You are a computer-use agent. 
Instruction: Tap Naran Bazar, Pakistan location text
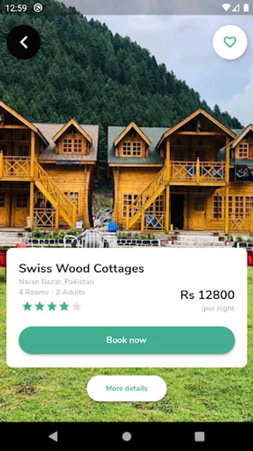click(x=56, y=282)
